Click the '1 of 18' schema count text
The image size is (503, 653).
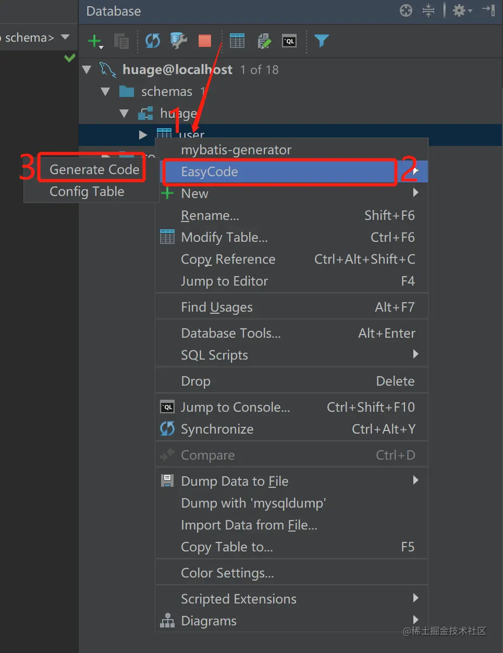point(260,70)
